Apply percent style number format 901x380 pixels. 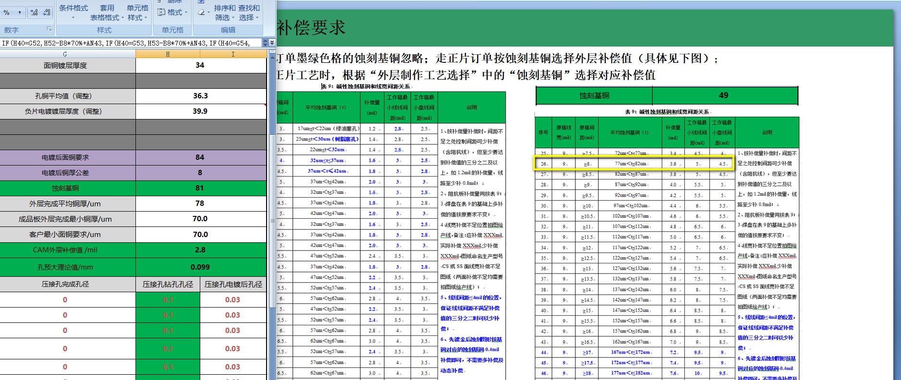click(x=6, y=12)
